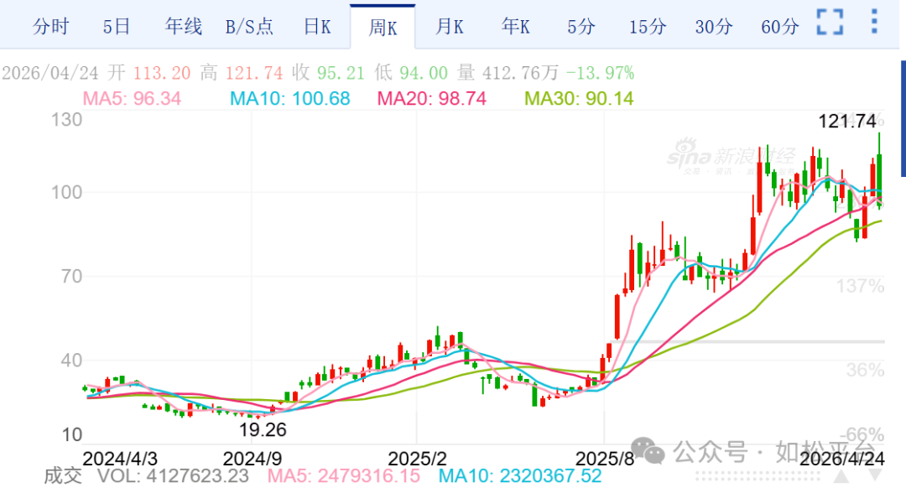Show the B/S点 markers tab
906x488 pixels.
(249, 27)
